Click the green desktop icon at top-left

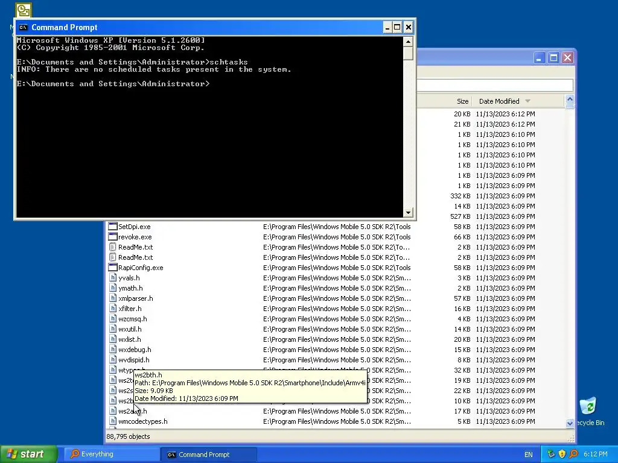[24, 10]
